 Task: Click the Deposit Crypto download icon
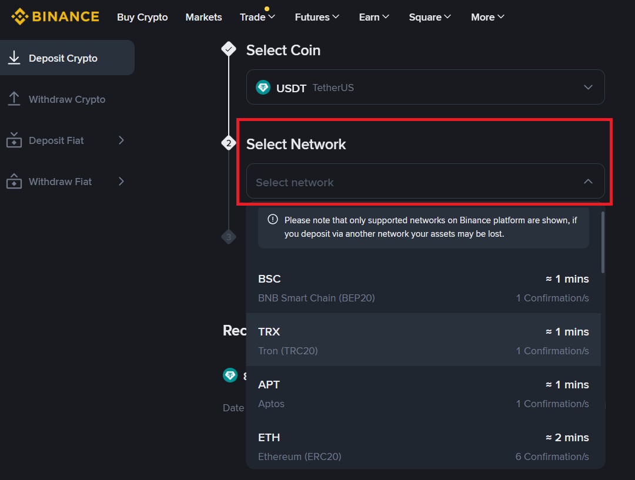(14, 58)
